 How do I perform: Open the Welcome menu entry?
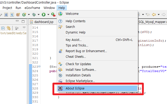(x=97, y=14)
